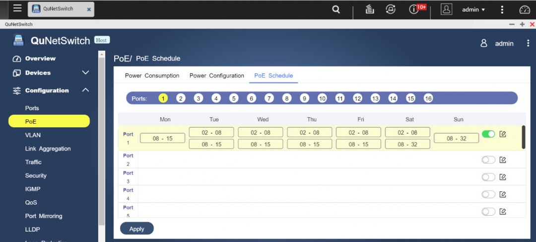Select port 1 in the Ports bar
Viewport: 536px width, 242px height.
pyautogui.click(x=163, y=98)
